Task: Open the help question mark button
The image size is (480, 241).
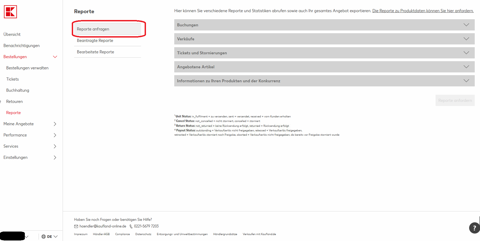Action: (474, 228)
